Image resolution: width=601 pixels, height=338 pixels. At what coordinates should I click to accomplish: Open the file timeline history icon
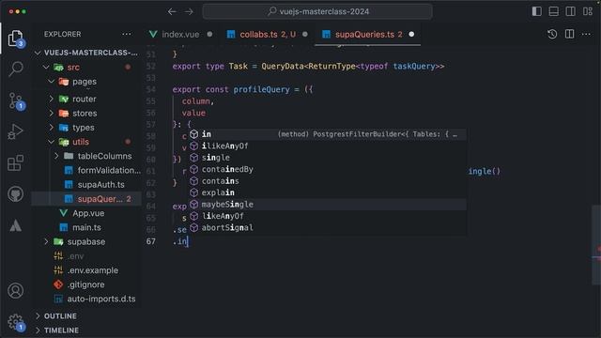pos(552,34)
